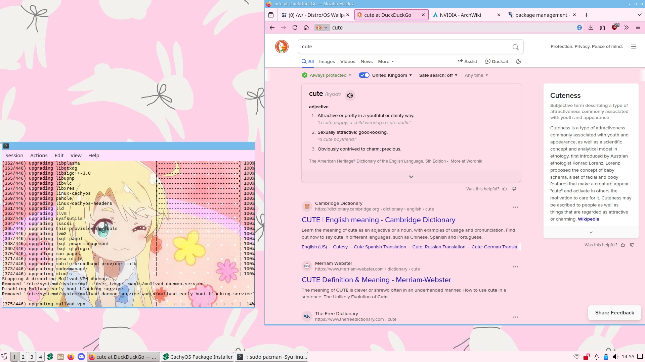This screenshot has width=645, height=362.
Task: Go to the Firefox home page
Action: pyautogui.click(x=306, y=28)
